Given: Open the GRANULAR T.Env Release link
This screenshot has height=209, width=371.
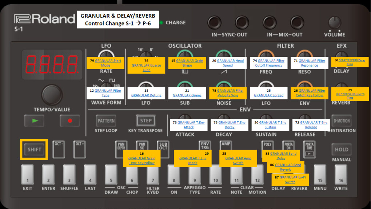Looking at the screenshot, I should (x=313, y=125).
